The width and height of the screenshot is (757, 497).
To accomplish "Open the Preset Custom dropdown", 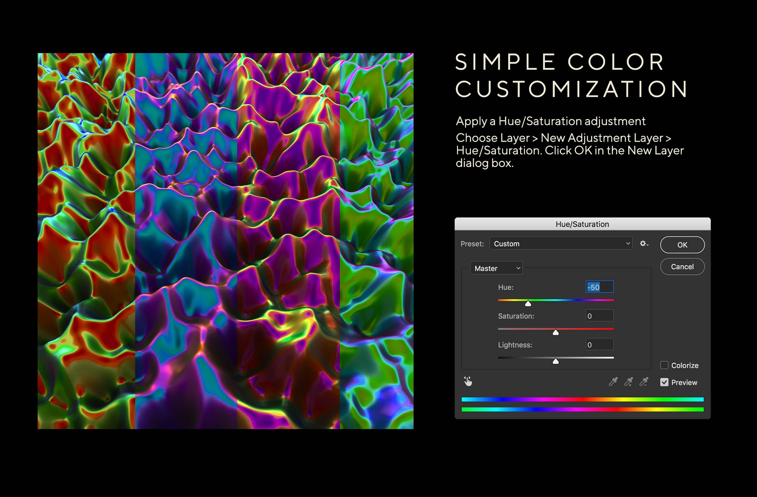I will (561, 244).
